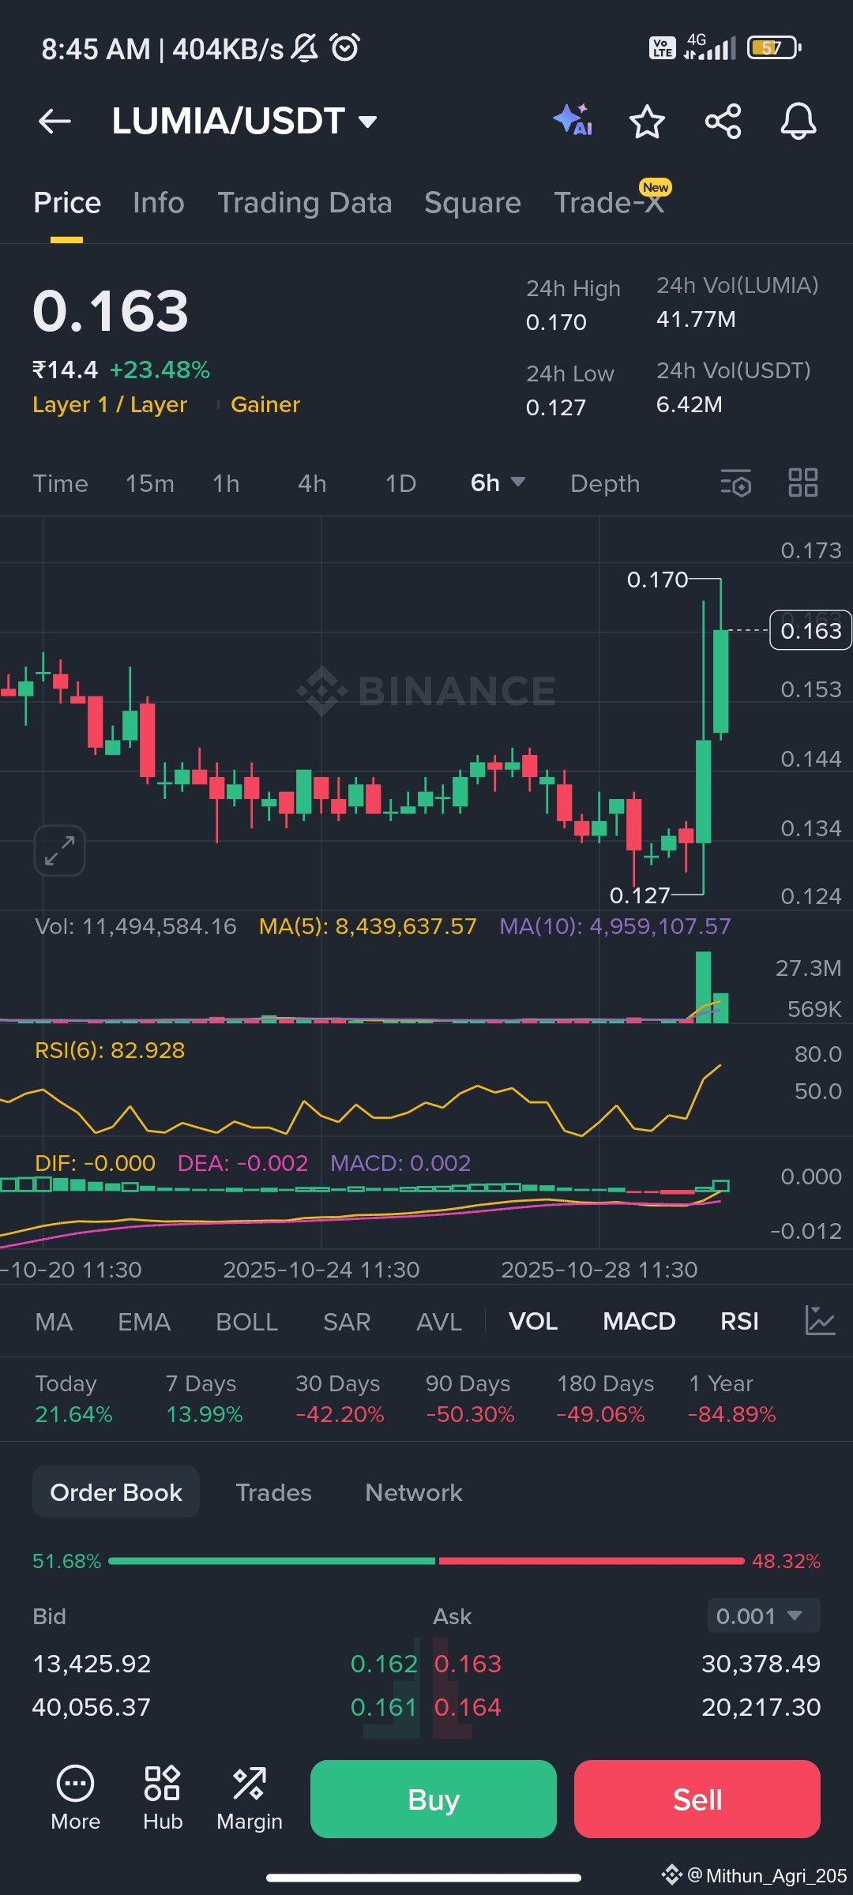Tap the ask amount 30,378.49

tap(761, 1664)
